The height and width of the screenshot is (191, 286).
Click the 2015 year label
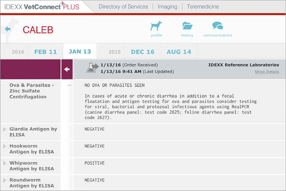114,52
